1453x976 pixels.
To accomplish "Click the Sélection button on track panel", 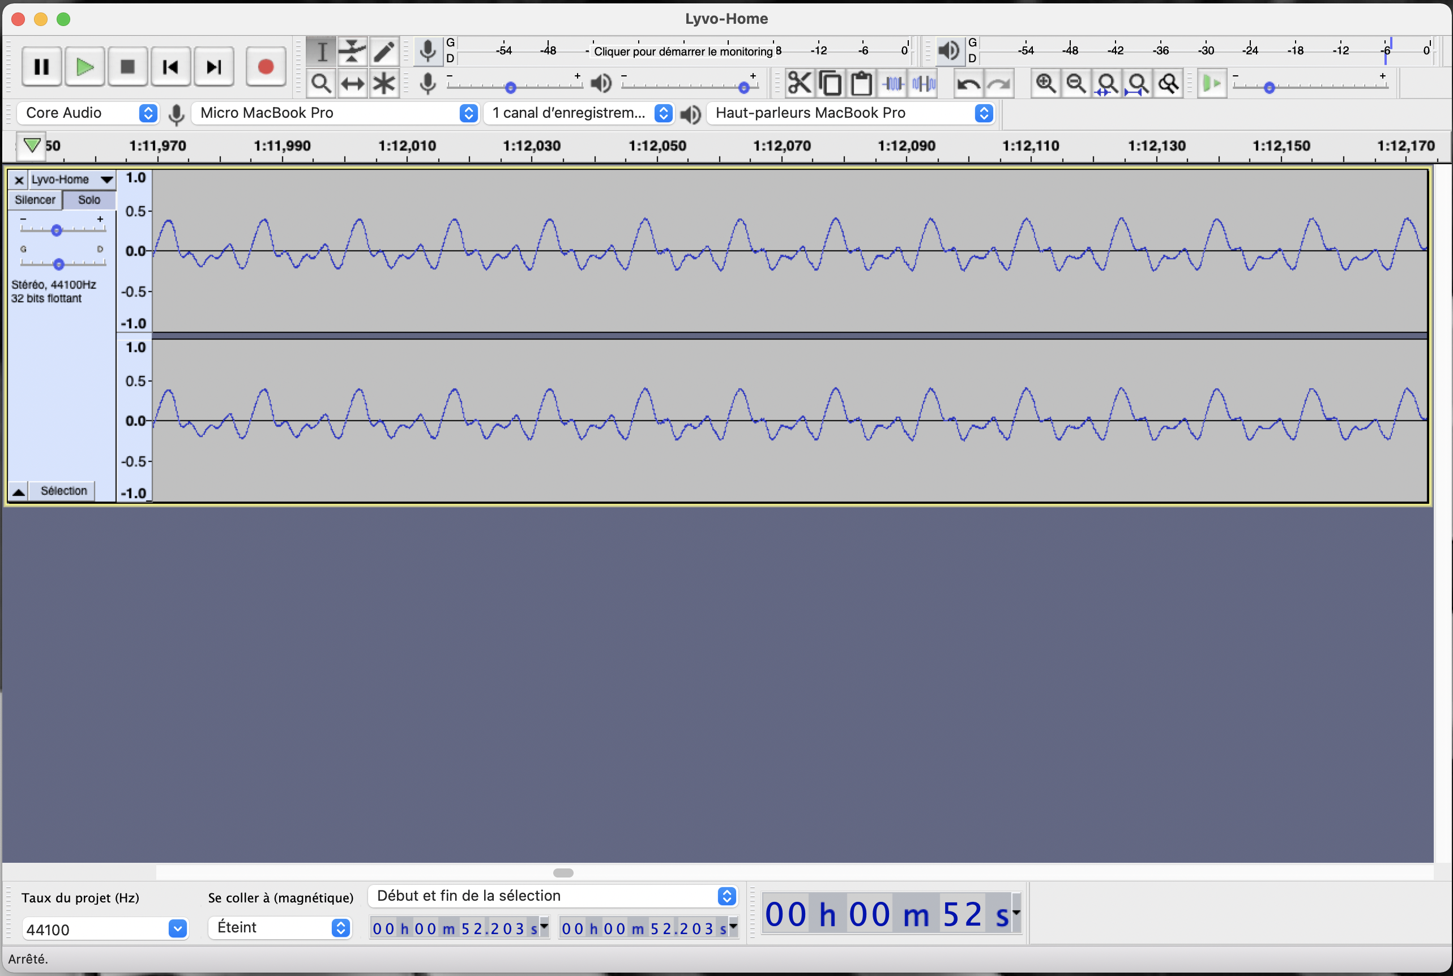I will pyautogui.click(x=63, y=491).
